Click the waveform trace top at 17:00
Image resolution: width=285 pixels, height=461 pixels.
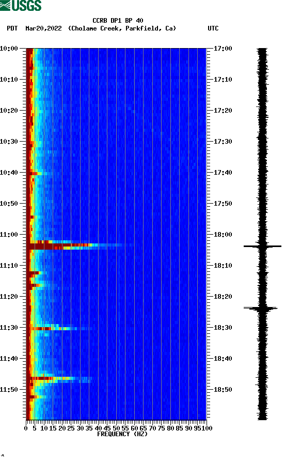click(262, 50)
